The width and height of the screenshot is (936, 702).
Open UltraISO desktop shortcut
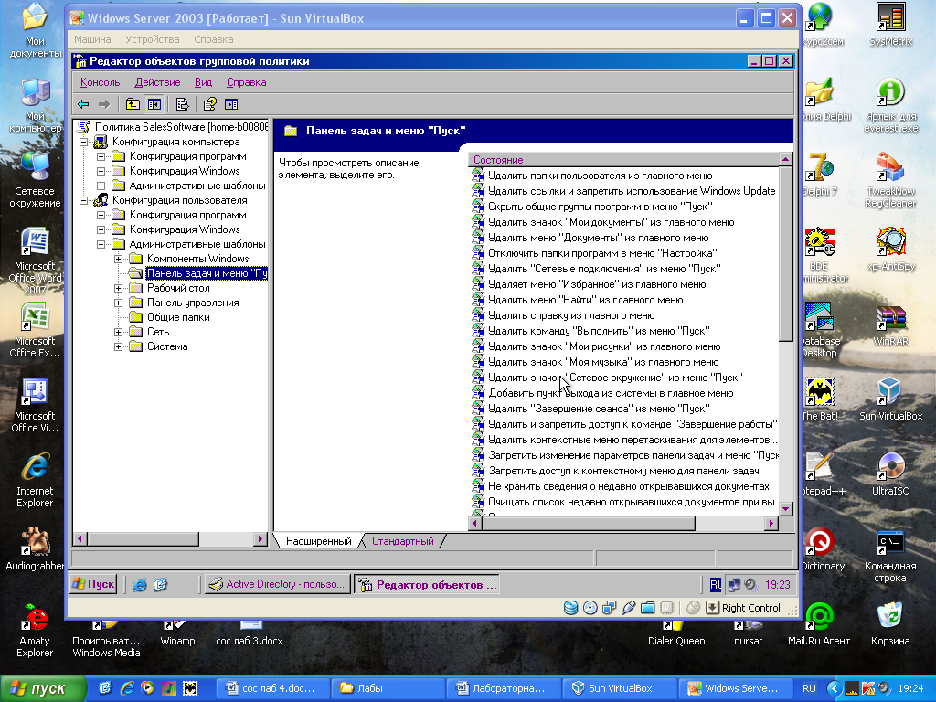click(890, 475)
